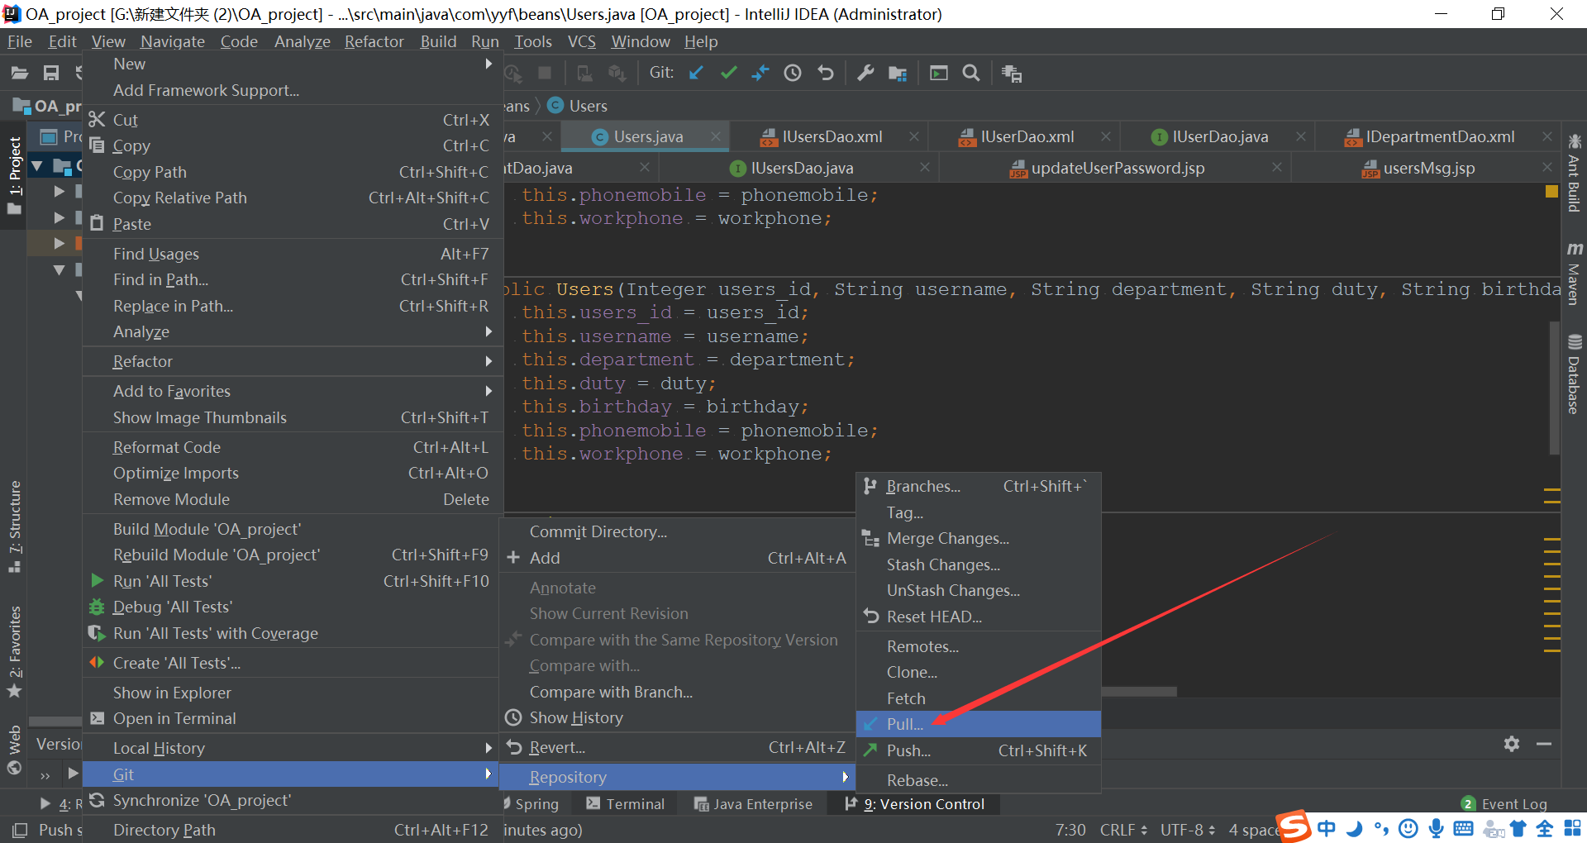Click the Search Everywhere magnifier icon
1587x843 pixels.
pos(971,74)
